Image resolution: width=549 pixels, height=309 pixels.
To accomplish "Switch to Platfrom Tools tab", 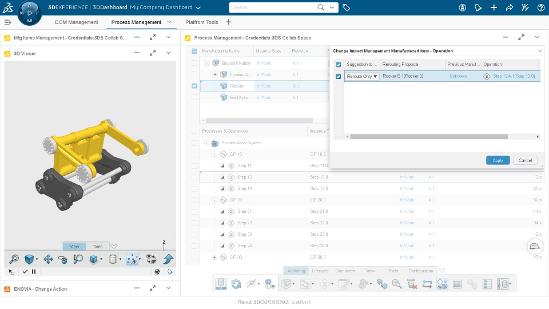I will pyautogui.click(x=202, y=22).
